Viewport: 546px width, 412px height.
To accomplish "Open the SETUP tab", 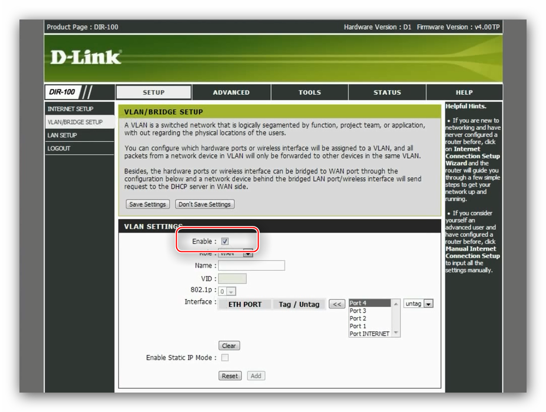I will click(x=154, y=92).
